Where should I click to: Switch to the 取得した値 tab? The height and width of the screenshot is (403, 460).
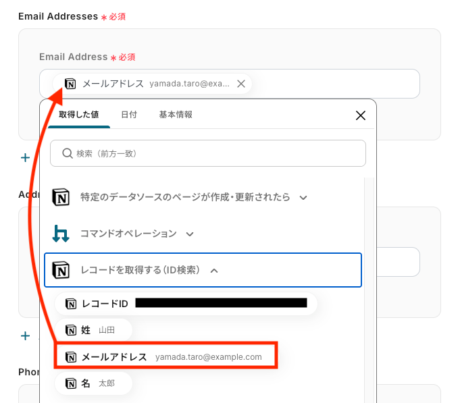click(x=78, y=115)
